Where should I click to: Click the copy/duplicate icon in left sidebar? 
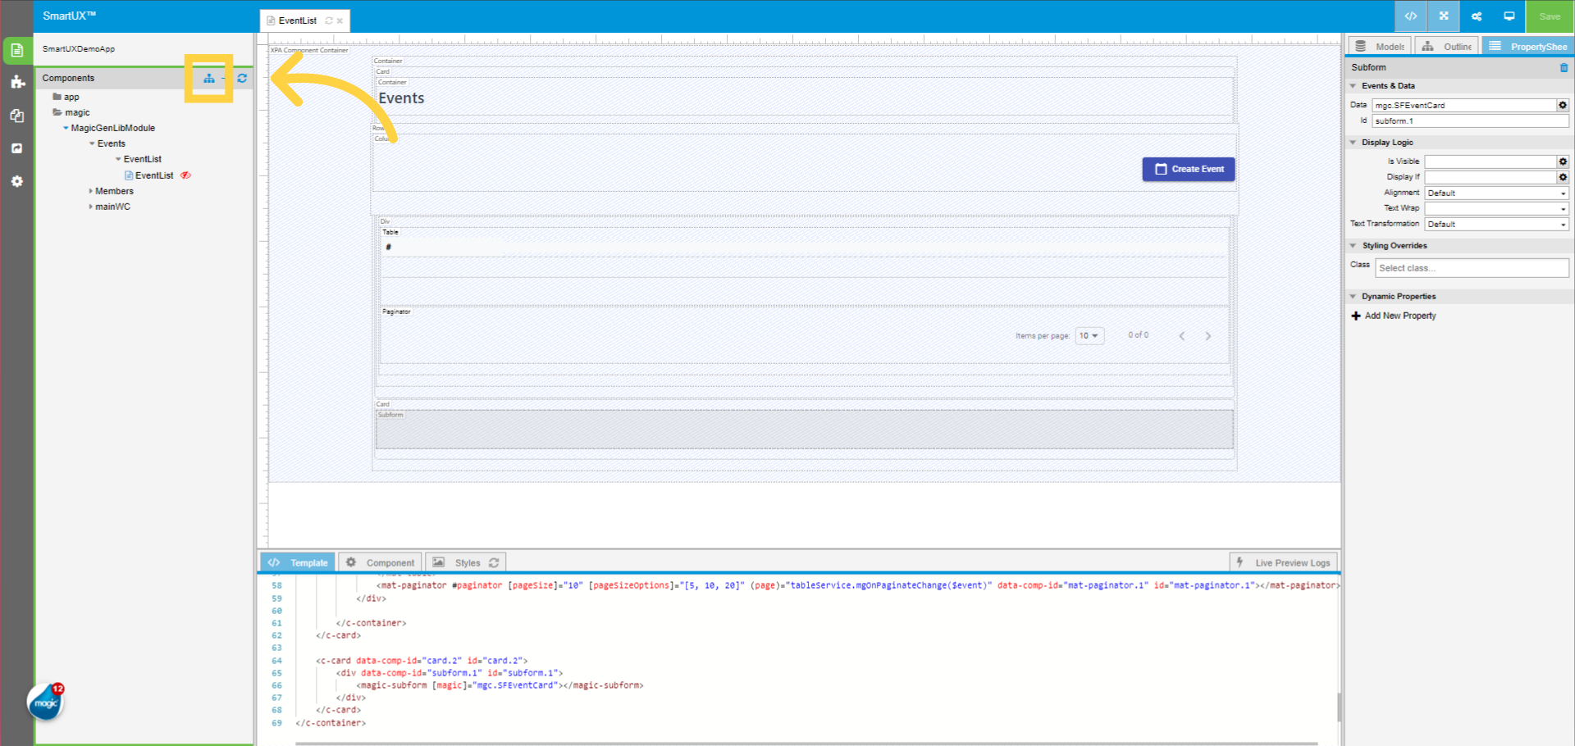[x=16, y=116]
